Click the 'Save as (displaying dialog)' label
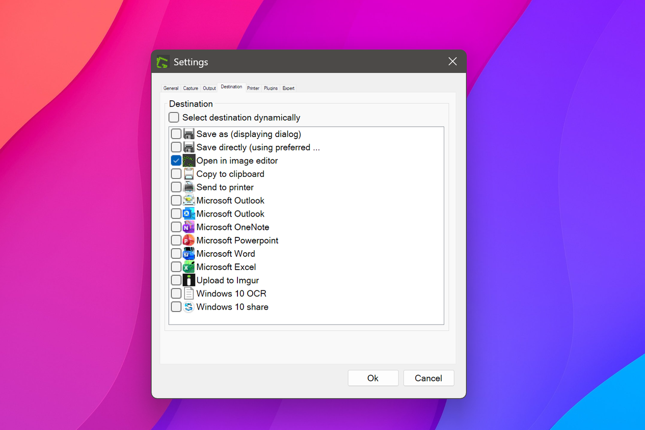 pyautogui.click(x=249, y=134)
